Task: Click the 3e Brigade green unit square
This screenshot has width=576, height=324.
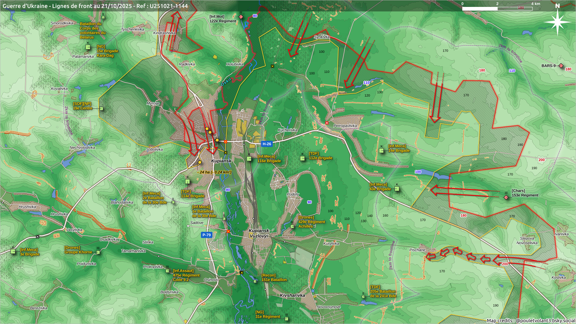Action: [13, 252]
